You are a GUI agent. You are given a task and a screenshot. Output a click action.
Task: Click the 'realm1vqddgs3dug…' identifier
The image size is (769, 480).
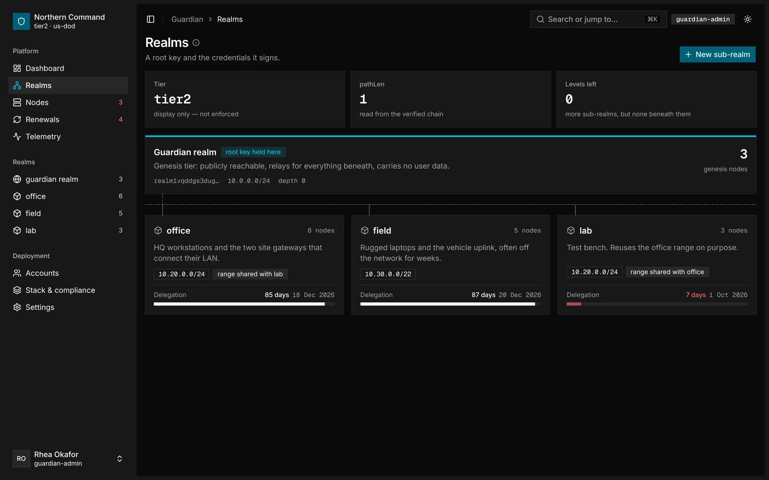(187, 181)
